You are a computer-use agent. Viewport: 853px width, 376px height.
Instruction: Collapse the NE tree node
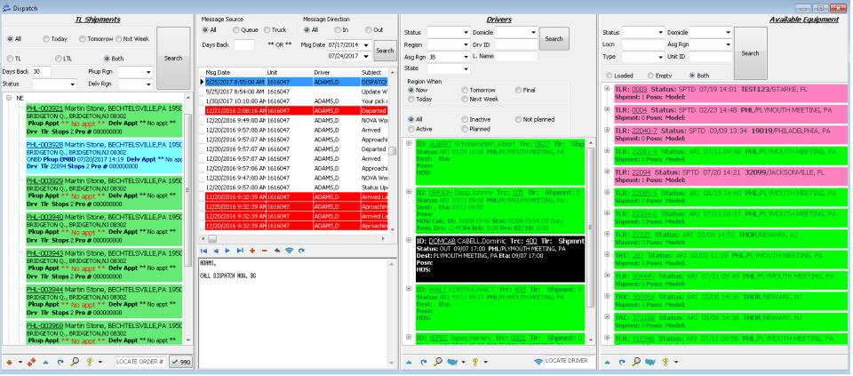[x=9, y=99]
